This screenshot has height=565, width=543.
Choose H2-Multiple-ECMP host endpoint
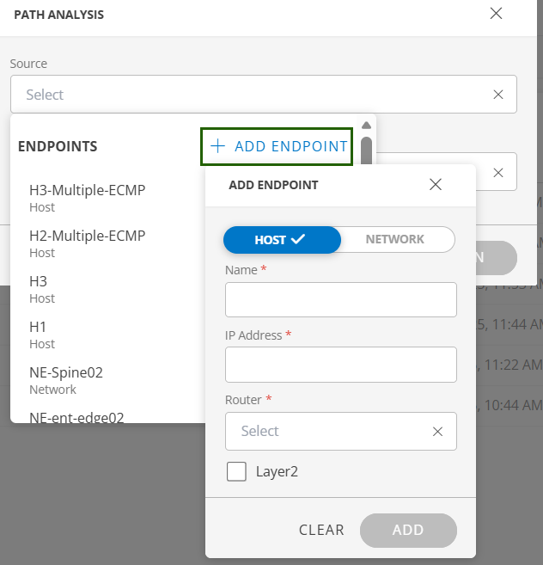pyautogui.click(x=88, y=243)
